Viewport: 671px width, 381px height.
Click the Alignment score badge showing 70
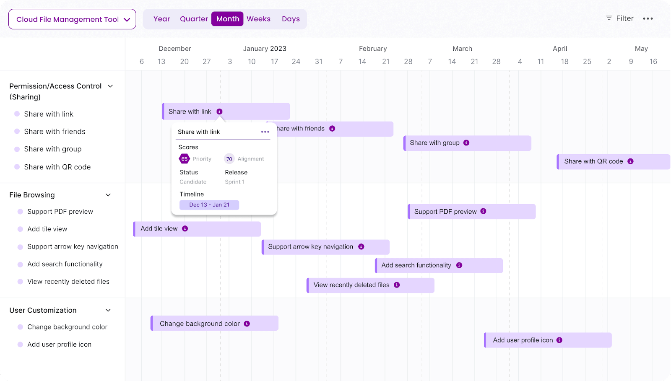tap(229, 159)
